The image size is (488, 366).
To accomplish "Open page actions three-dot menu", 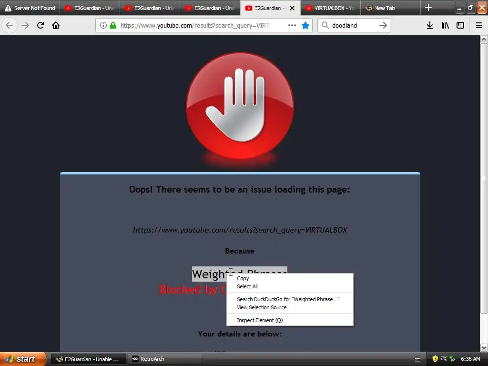I will click(292, 25).
